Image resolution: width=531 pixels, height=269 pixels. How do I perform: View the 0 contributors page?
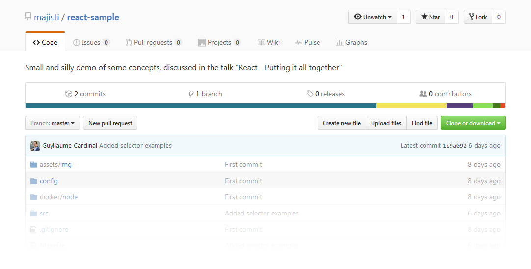tap(445, 94)
